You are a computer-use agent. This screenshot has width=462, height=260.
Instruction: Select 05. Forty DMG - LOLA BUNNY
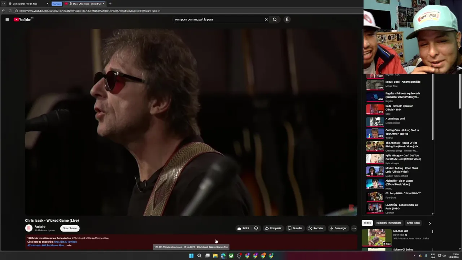pos(399,196)
